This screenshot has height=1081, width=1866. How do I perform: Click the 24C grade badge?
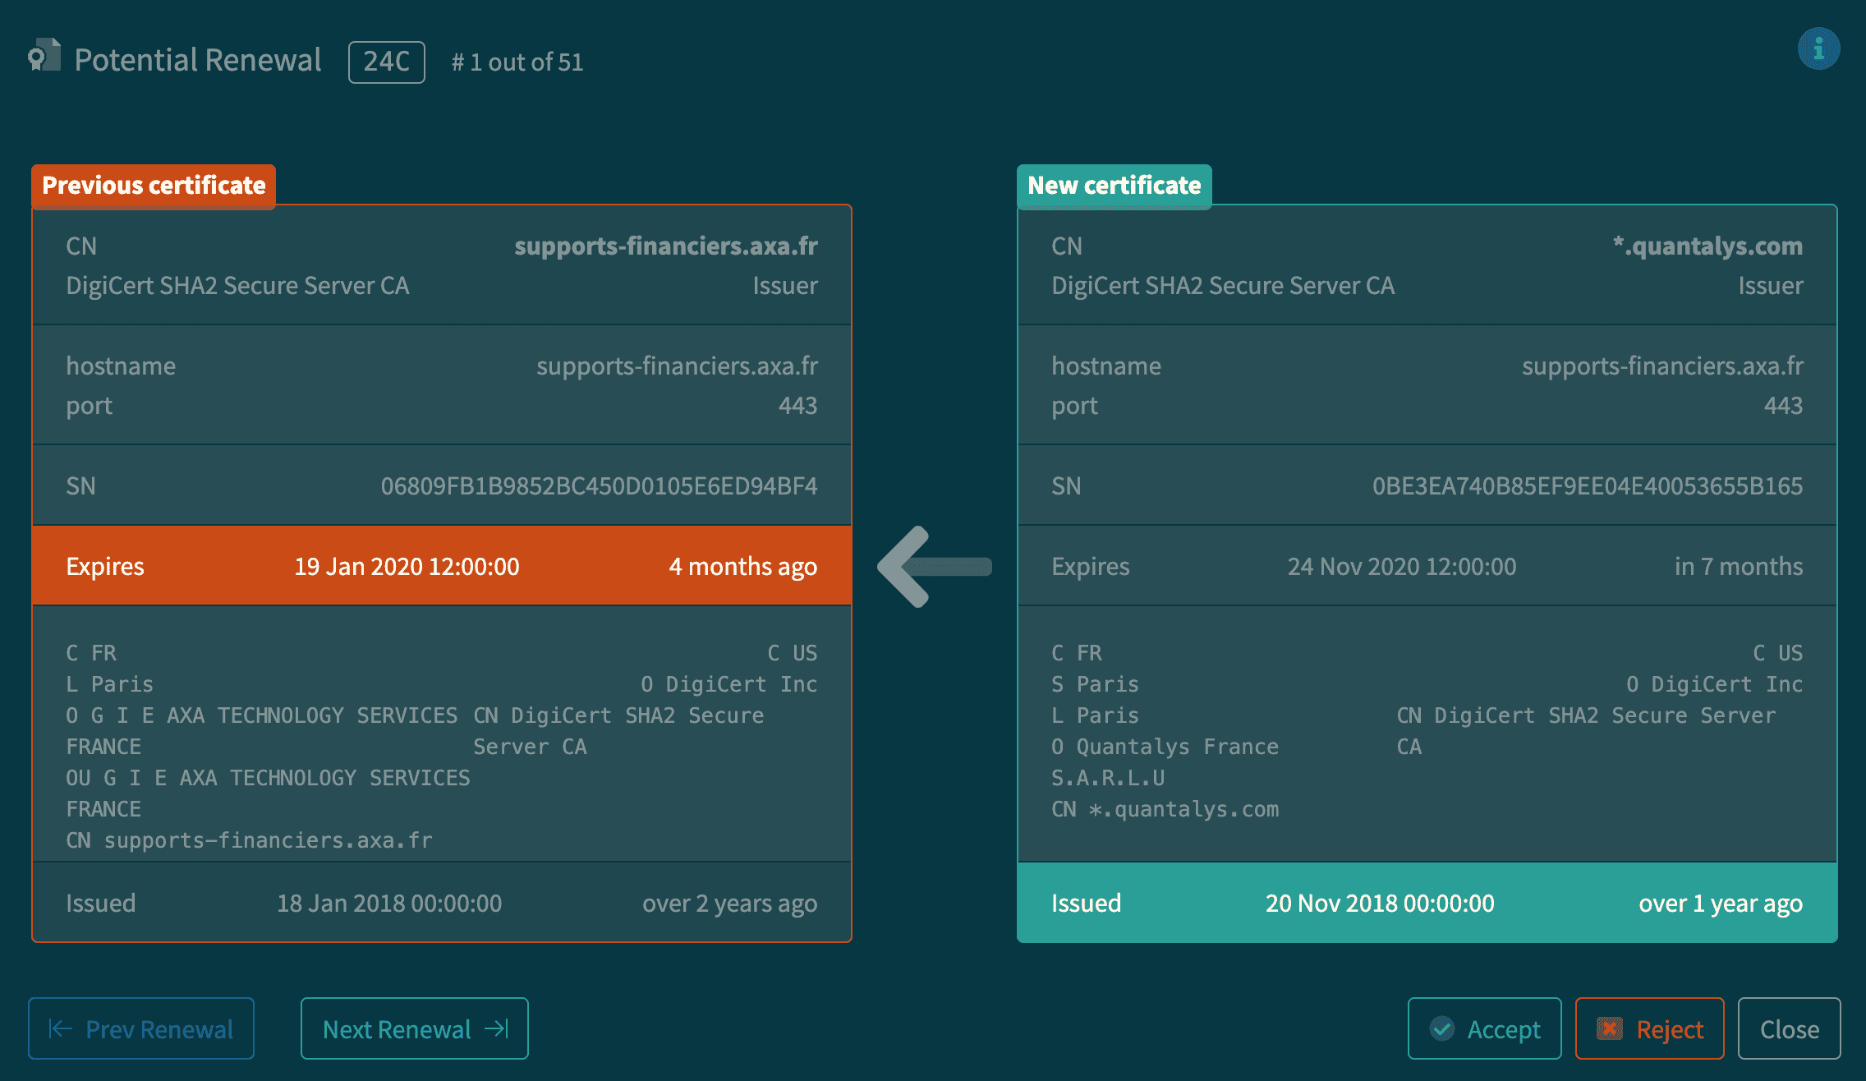tap(386, 62)
